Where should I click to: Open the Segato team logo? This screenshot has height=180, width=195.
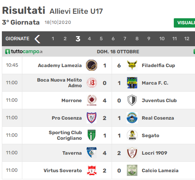click(132, 135)
